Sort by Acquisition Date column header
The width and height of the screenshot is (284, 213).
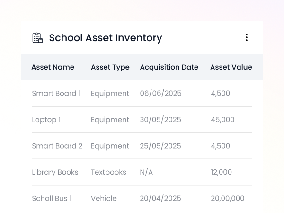coord(169,67)
